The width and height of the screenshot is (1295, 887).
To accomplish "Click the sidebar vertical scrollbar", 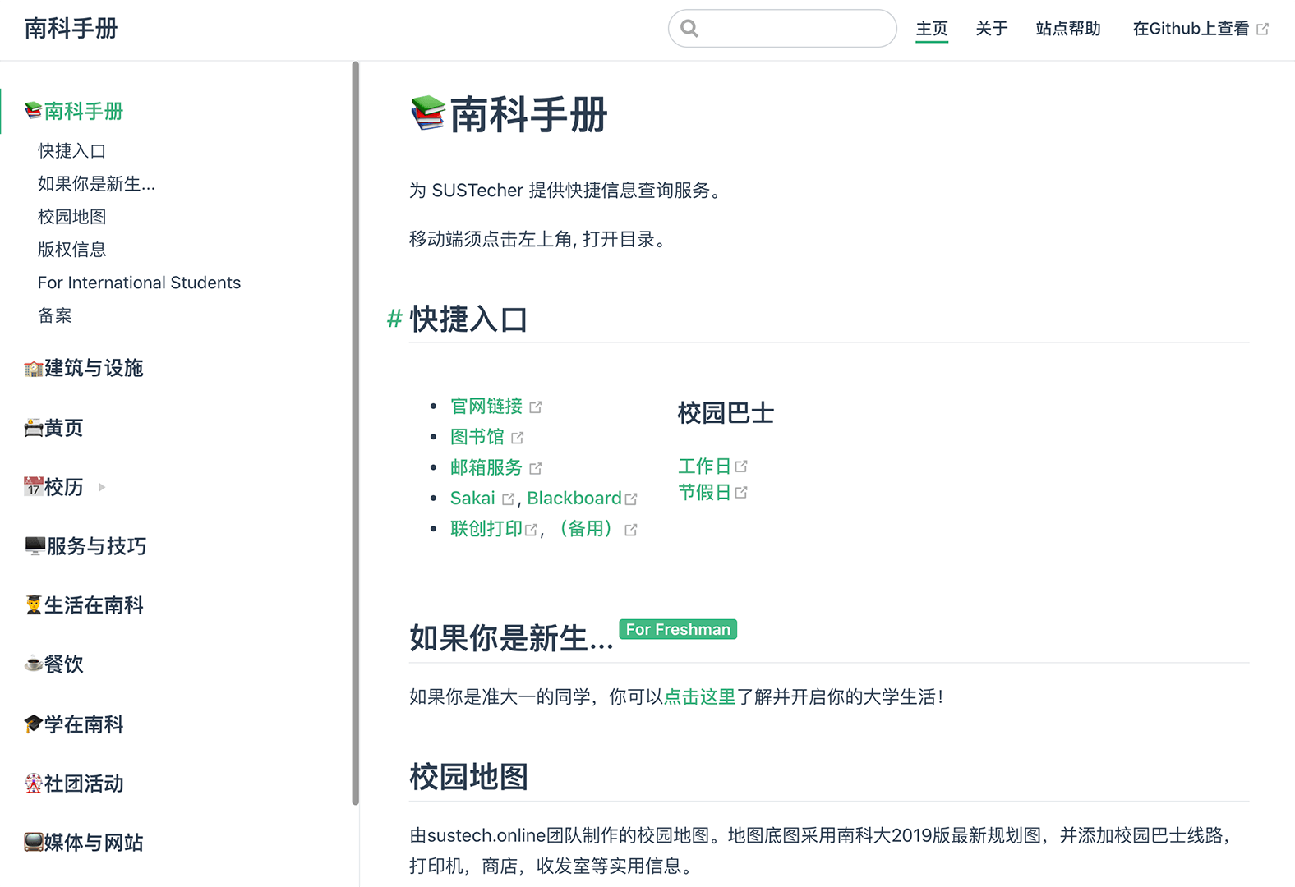I will point(356,434).
